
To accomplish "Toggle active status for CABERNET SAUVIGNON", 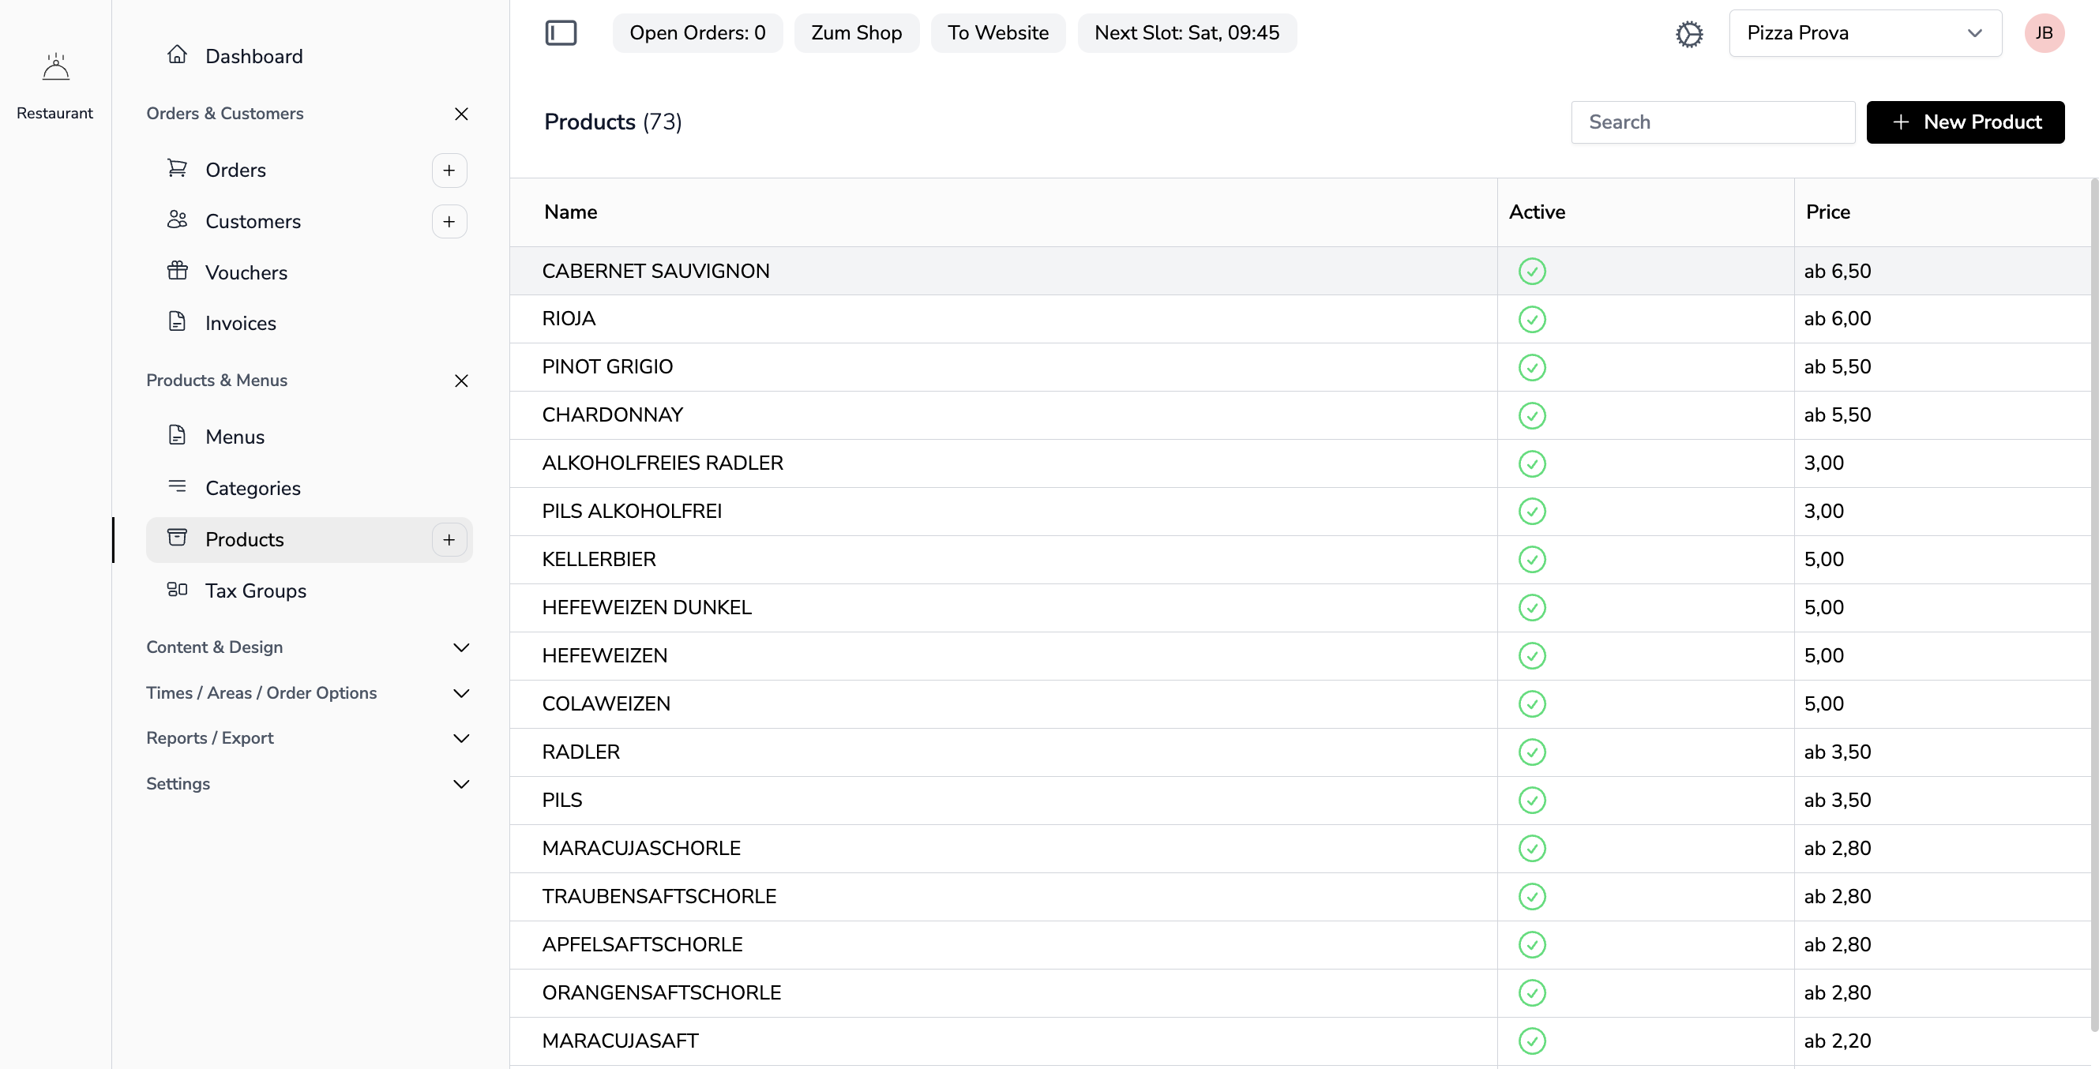I will [x=1532, y=271].
